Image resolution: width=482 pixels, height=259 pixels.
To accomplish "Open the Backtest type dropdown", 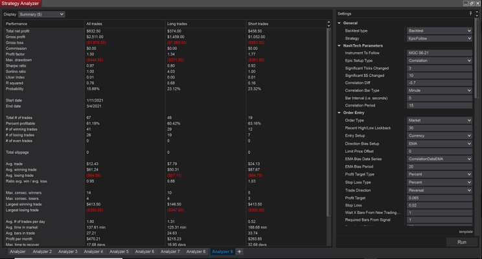I will 439,30.
